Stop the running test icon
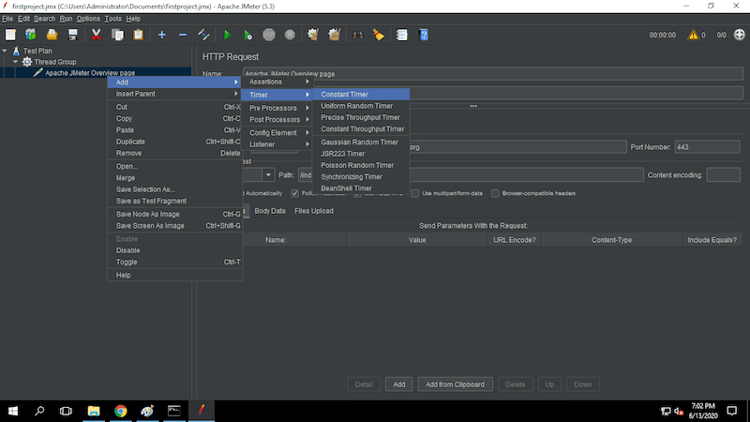 coord(269,35)
